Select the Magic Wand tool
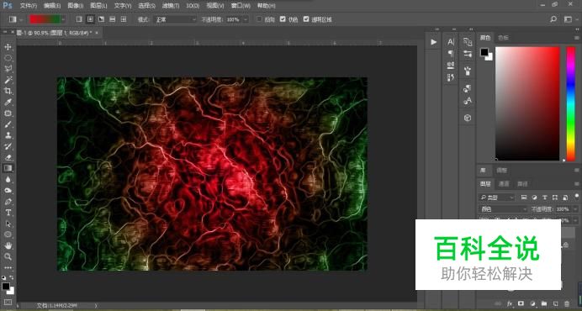Screen dimensions: 582x311 pos(8,80)
